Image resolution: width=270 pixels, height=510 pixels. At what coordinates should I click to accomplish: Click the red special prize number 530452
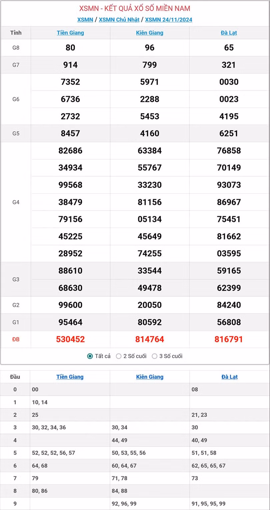coord(70,339)
